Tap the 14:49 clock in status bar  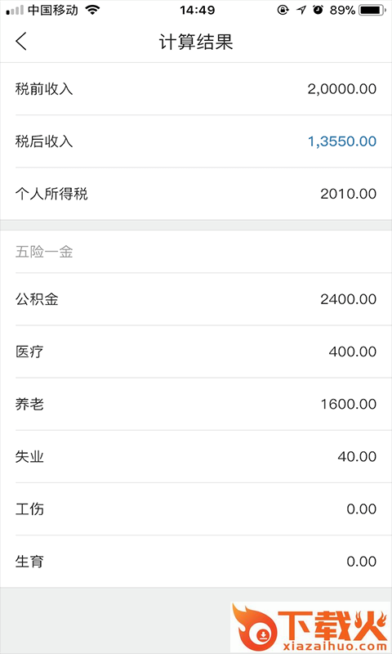[197, 10]
